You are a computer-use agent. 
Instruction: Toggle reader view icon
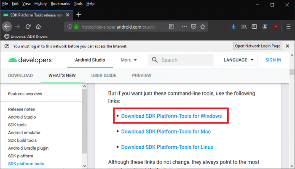pos(171,26)
